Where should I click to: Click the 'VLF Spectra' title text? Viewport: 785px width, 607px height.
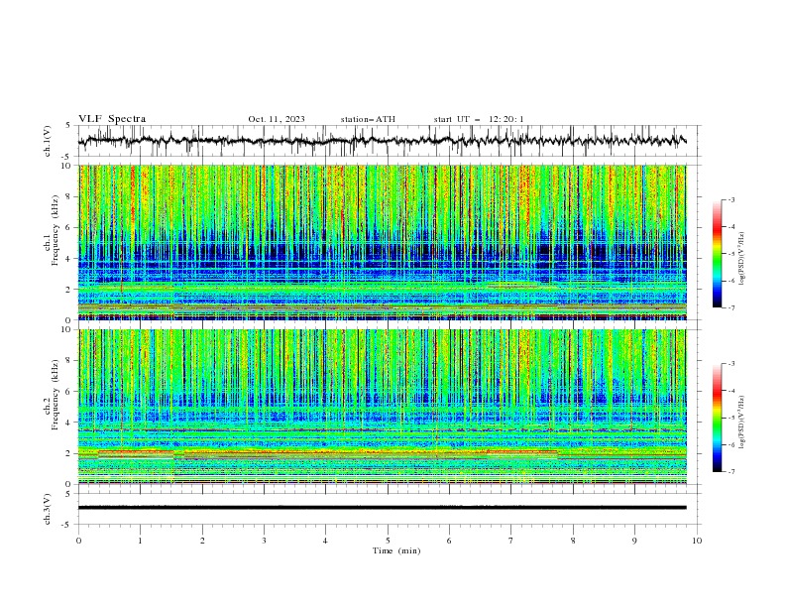[x=112, y=119]
